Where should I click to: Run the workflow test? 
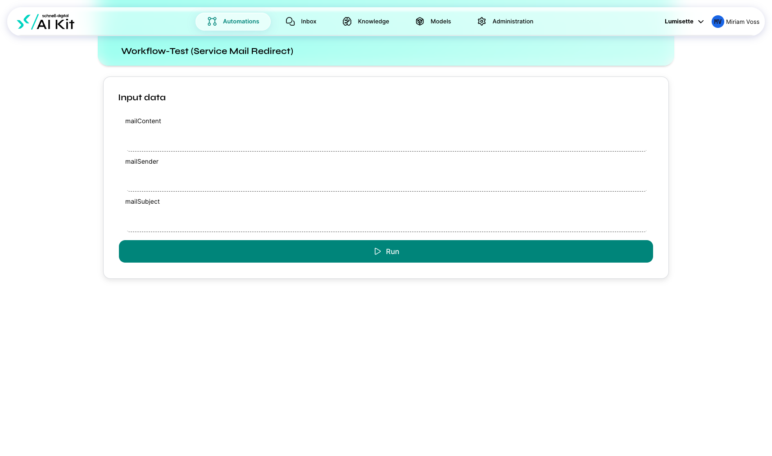[x=386, y=251]
